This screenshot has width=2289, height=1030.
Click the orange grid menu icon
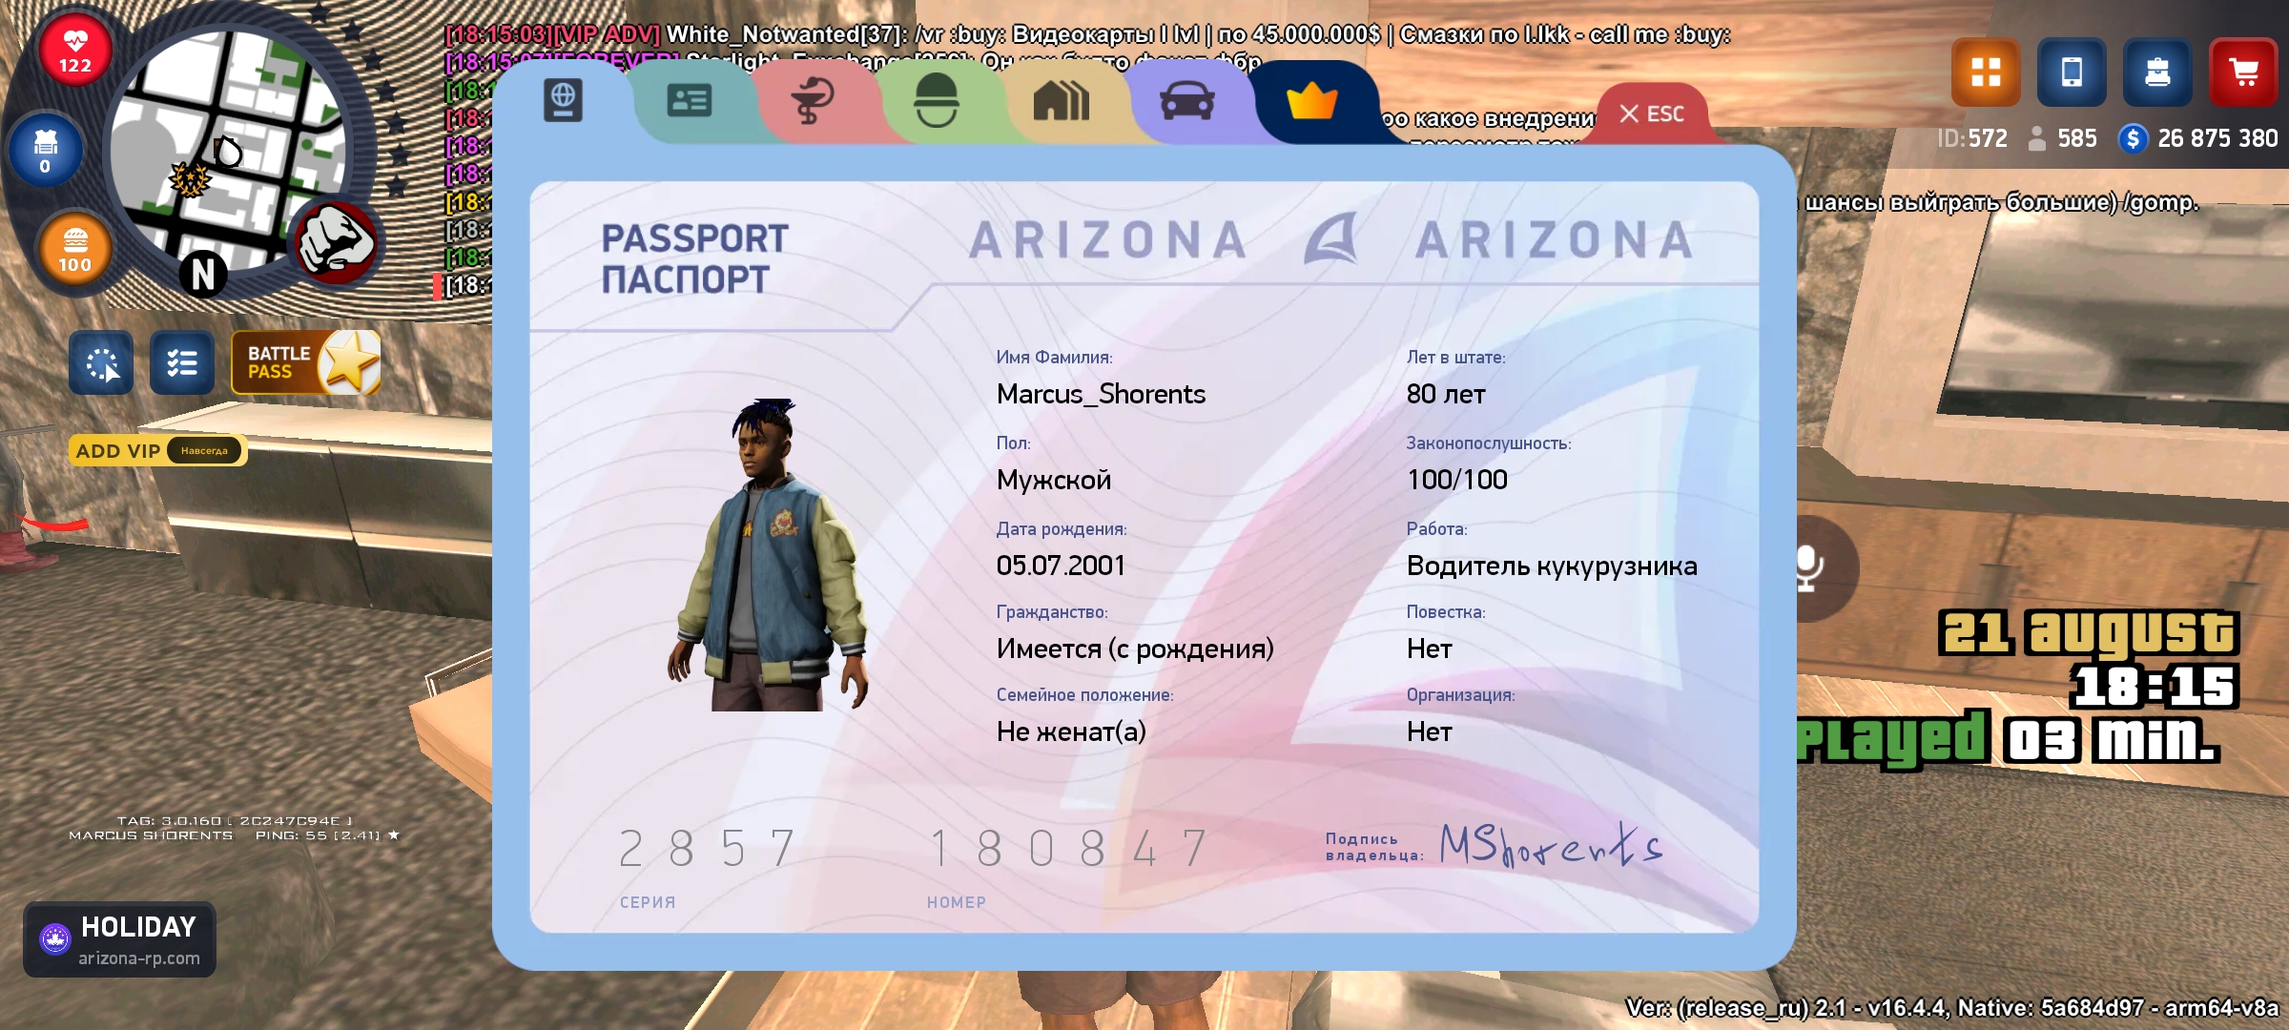[x=1986, y=72]
